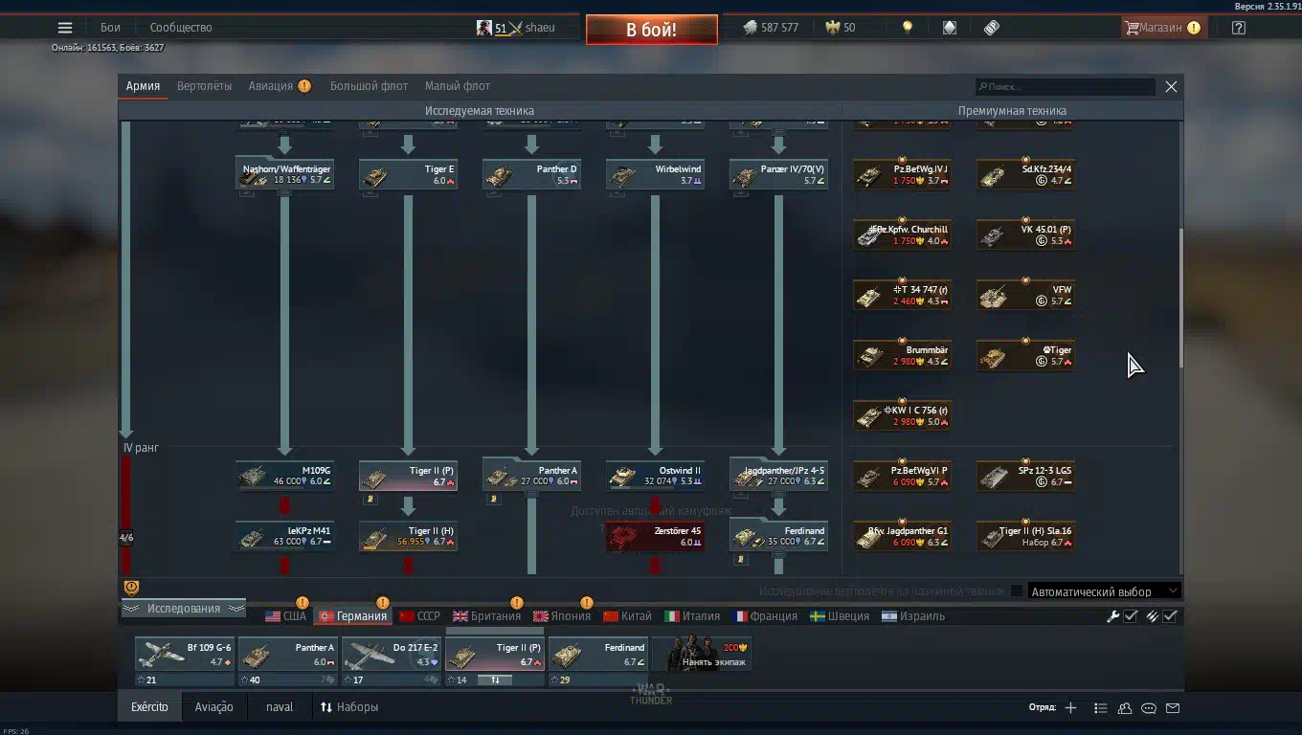Click the orange medal icon below rank bar
1302x735 pixels.
[131, 588]
